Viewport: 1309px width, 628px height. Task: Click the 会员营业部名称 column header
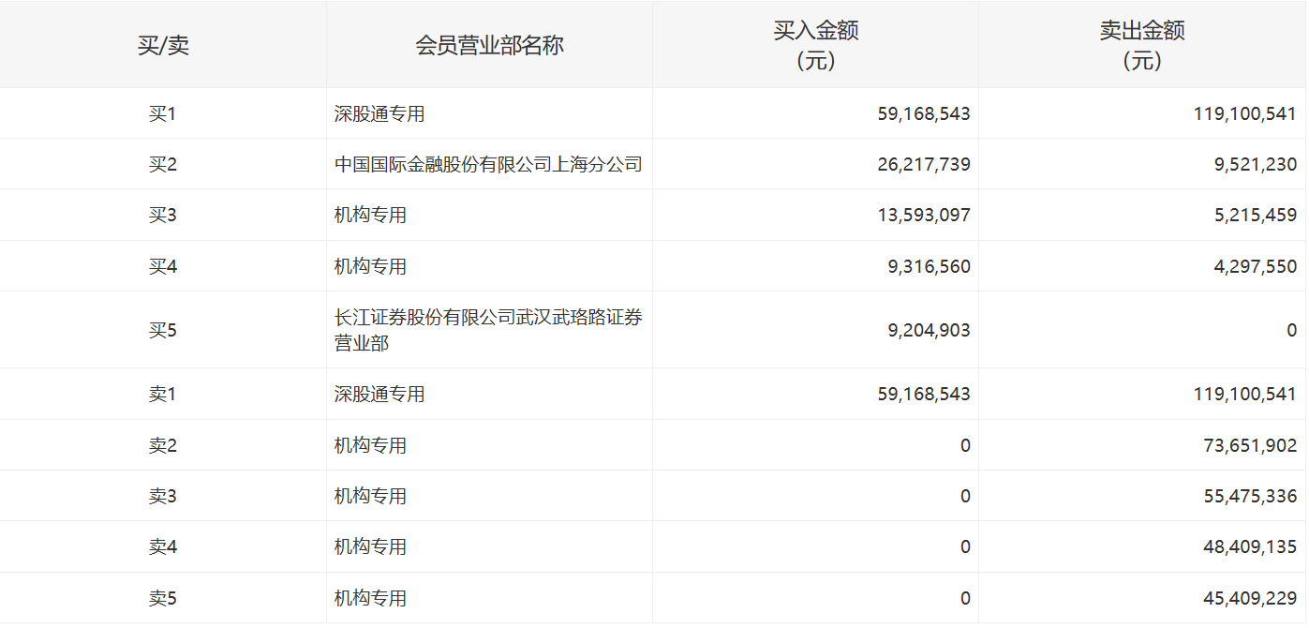489,45
